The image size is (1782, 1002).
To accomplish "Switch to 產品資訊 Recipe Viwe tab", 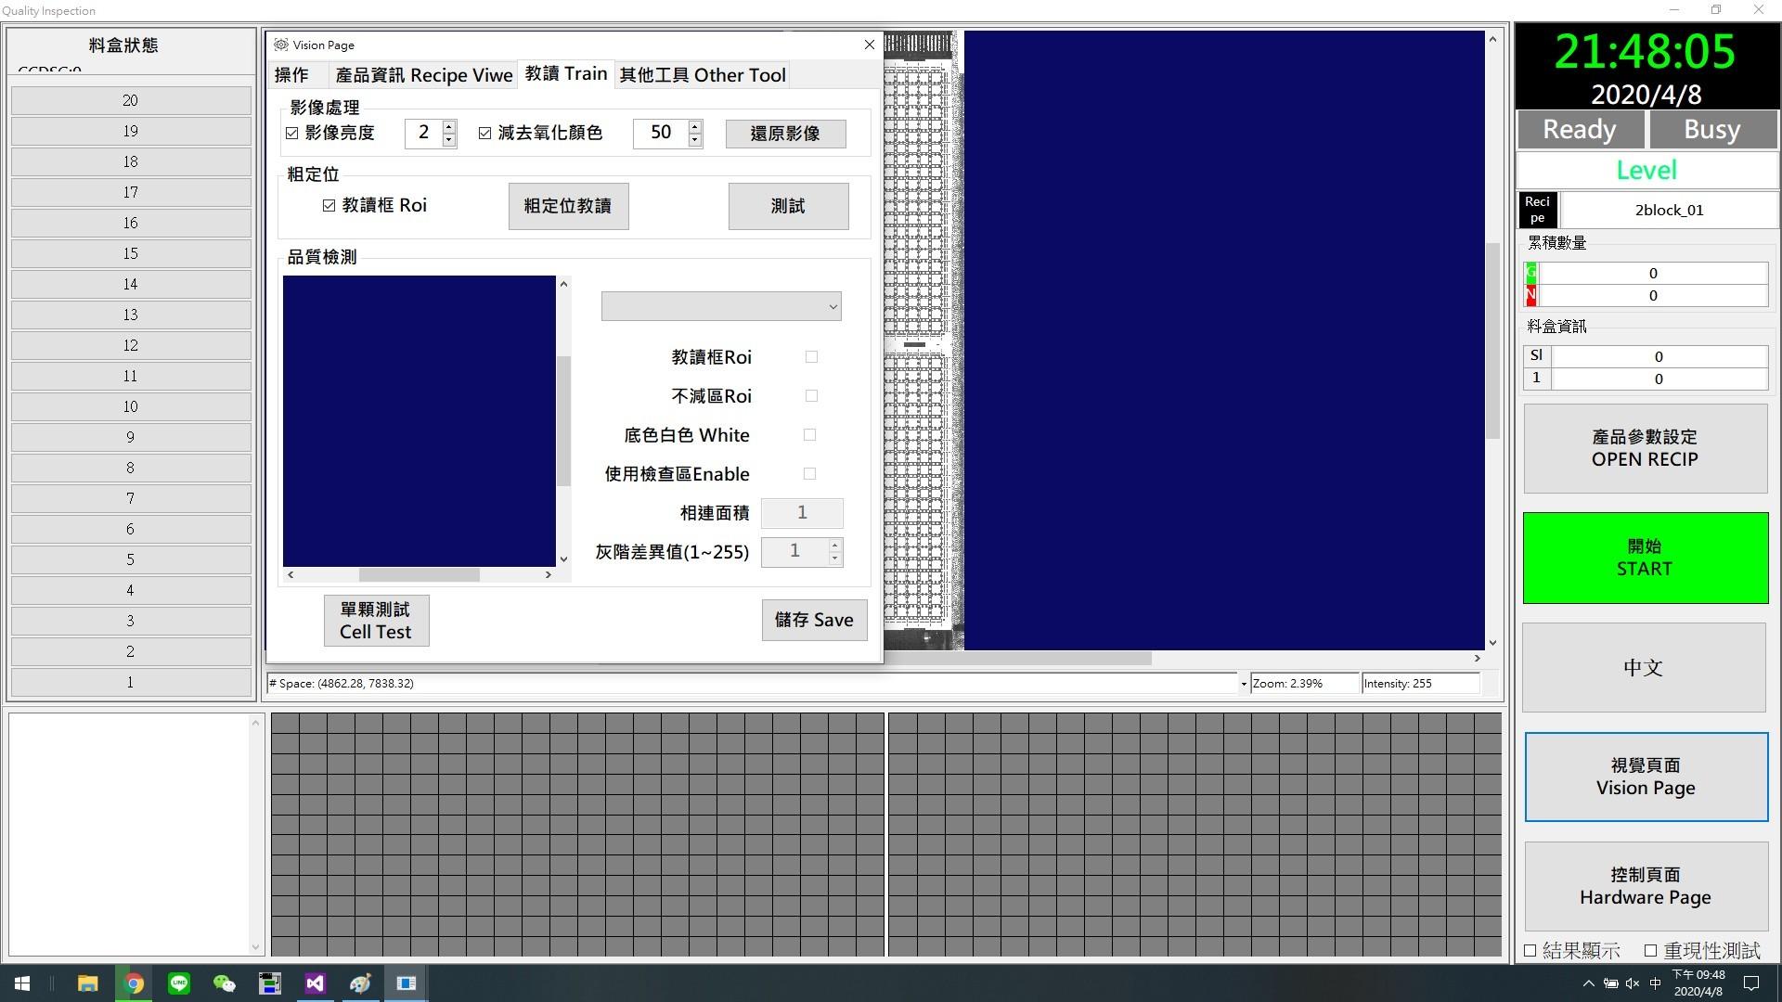I will (423, 75).
